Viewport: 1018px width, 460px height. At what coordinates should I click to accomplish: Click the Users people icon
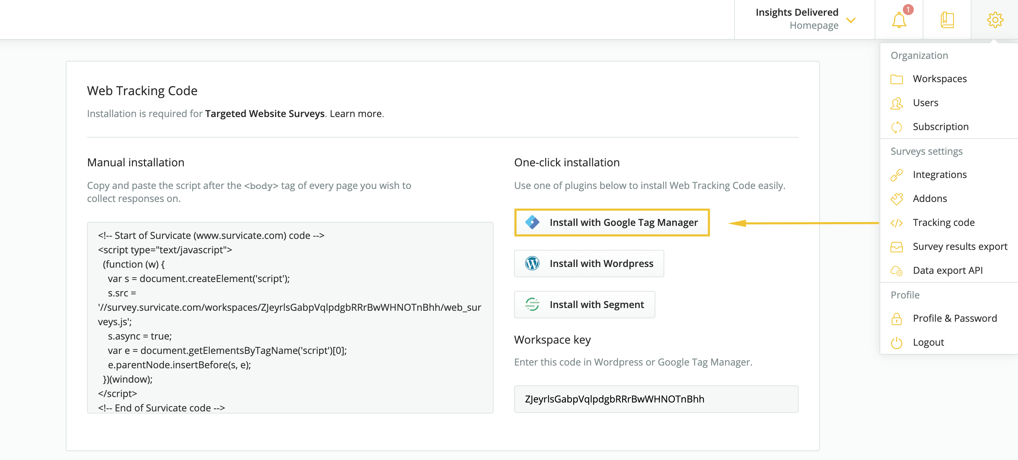896,103
